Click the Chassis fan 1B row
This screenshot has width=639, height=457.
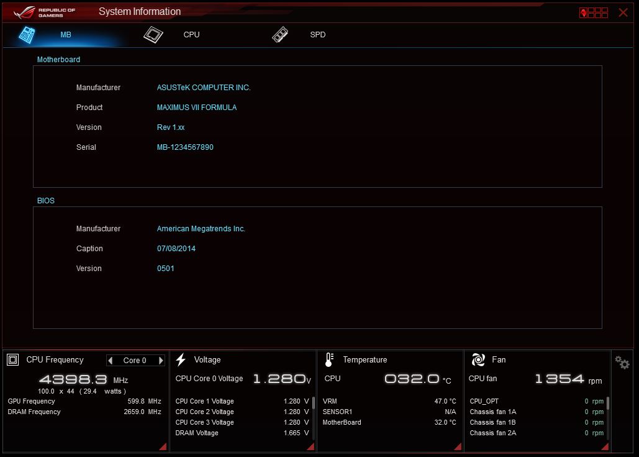(537, 422)
